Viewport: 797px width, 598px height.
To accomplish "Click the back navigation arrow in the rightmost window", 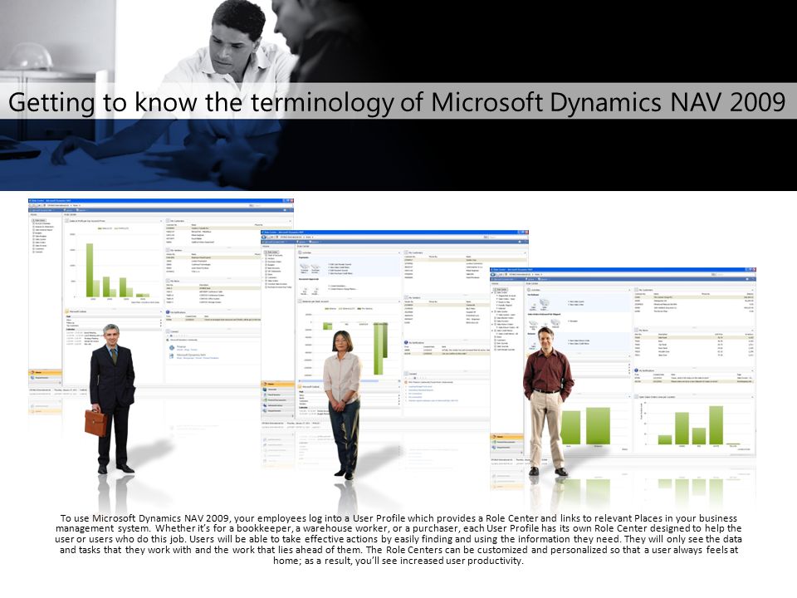I will click(493, 275).
